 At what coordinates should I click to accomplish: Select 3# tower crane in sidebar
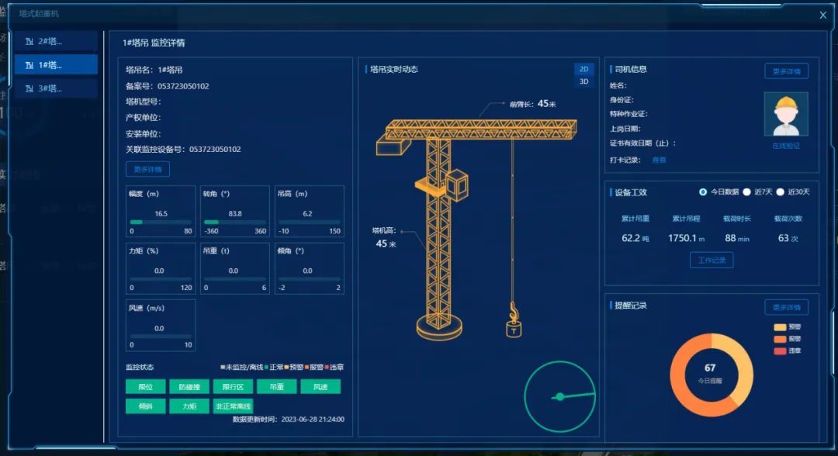point(56,88)
